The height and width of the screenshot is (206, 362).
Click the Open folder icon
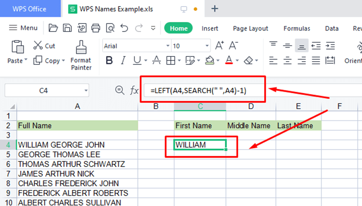click(x=53, y=28)
